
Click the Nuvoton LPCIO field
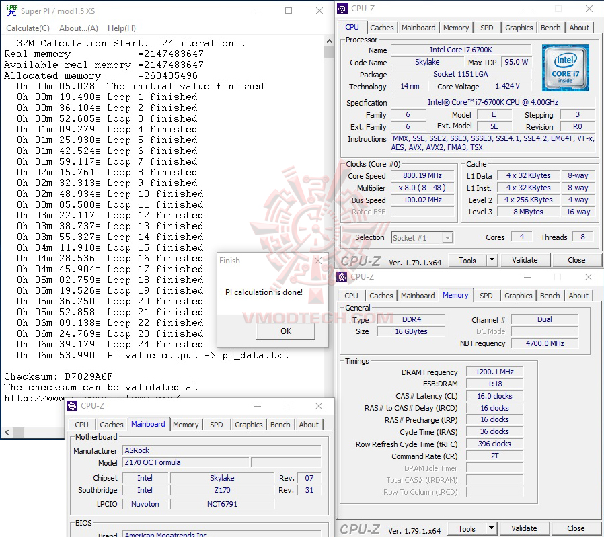point(145,504)
